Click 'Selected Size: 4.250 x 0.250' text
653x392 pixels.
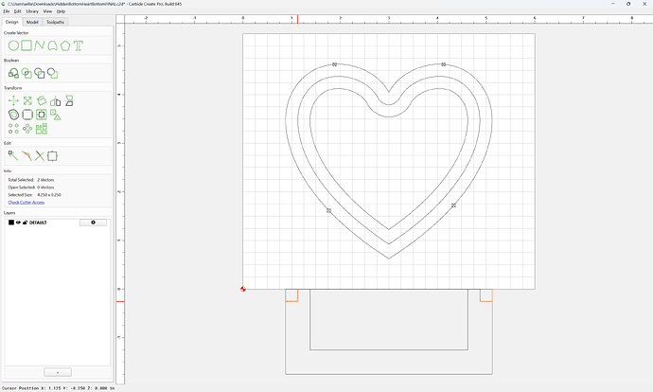click(34, 195)
